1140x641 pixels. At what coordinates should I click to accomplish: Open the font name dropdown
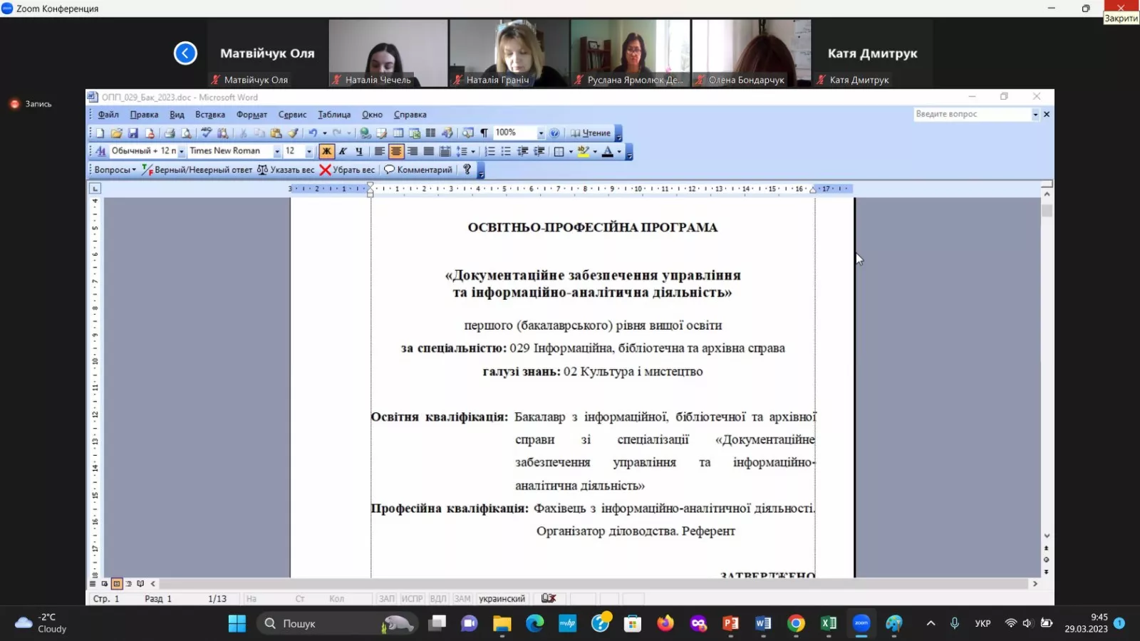[277, 152]
